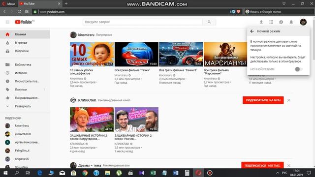Click in the Введите запрос search field
This screenshot has height=177, width=315.
tap(143, 22)
